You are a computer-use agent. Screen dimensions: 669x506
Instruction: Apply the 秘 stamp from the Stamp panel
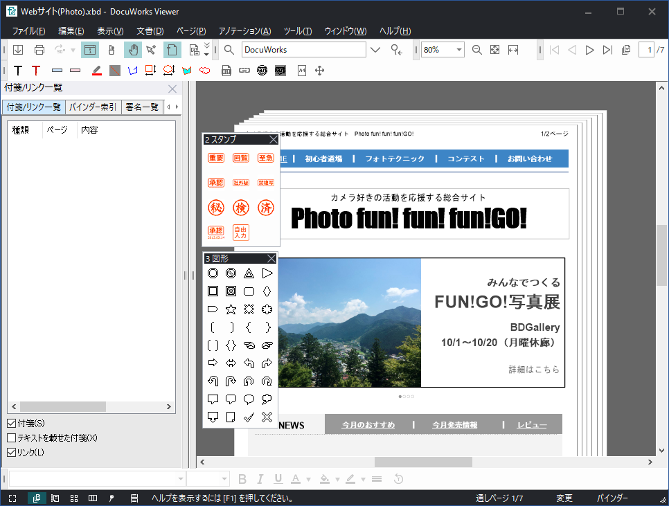216,206
